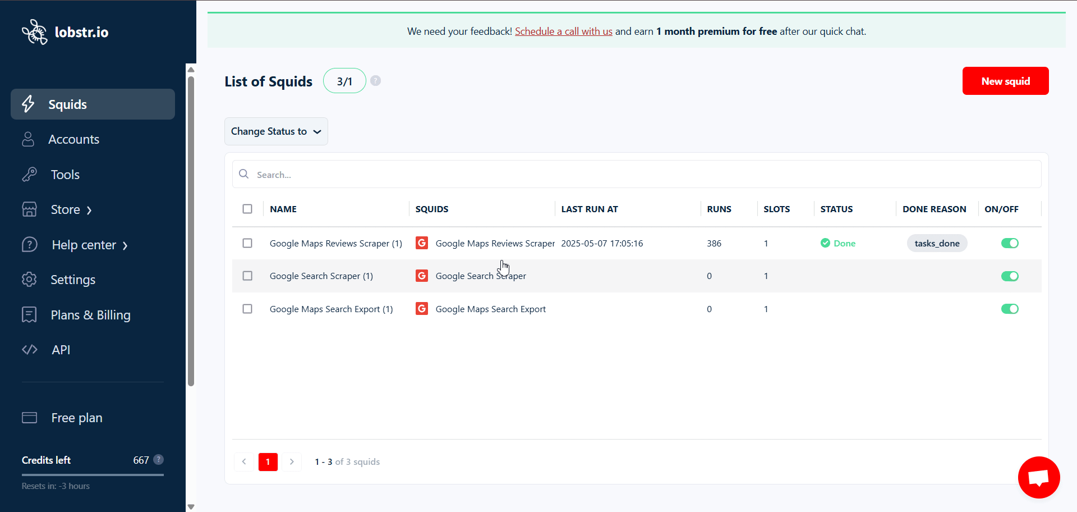Open Settings from the sidebar
1077x512 pixels.
73,279
